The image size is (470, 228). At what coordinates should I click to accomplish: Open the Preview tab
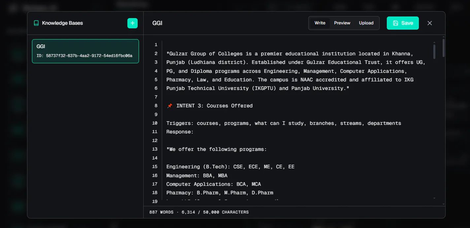point(342,23)
